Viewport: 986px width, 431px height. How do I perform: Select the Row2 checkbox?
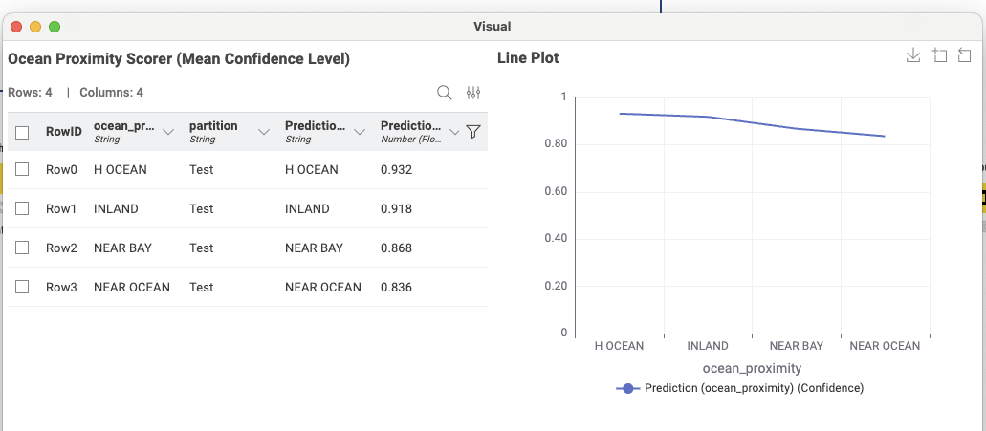pyautogui.click(x=22, y=248)
